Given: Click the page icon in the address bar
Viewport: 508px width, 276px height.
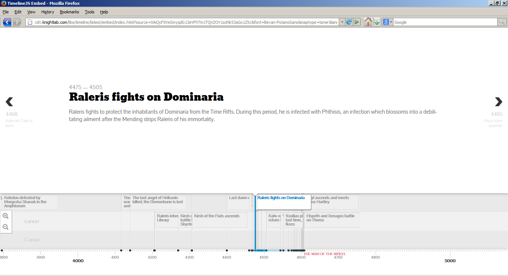Looking at the screenshot, I should pos(30,22).
